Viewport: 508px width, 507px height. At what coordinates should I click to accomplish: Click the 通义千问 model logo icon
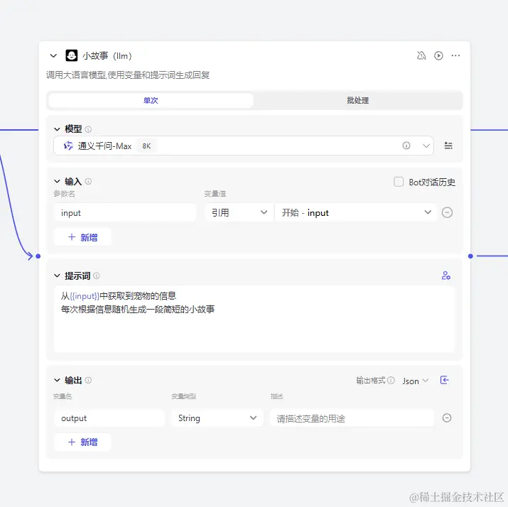[68, 146]
